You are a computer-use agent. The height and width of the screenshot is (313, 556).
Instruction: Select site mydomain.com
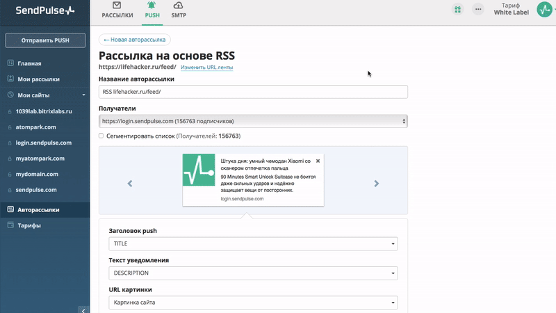click(x=37, y=175)
